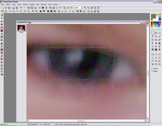The image size is (162, 126).
Task: Open the Filtre menu
Action: click(38, 5)
